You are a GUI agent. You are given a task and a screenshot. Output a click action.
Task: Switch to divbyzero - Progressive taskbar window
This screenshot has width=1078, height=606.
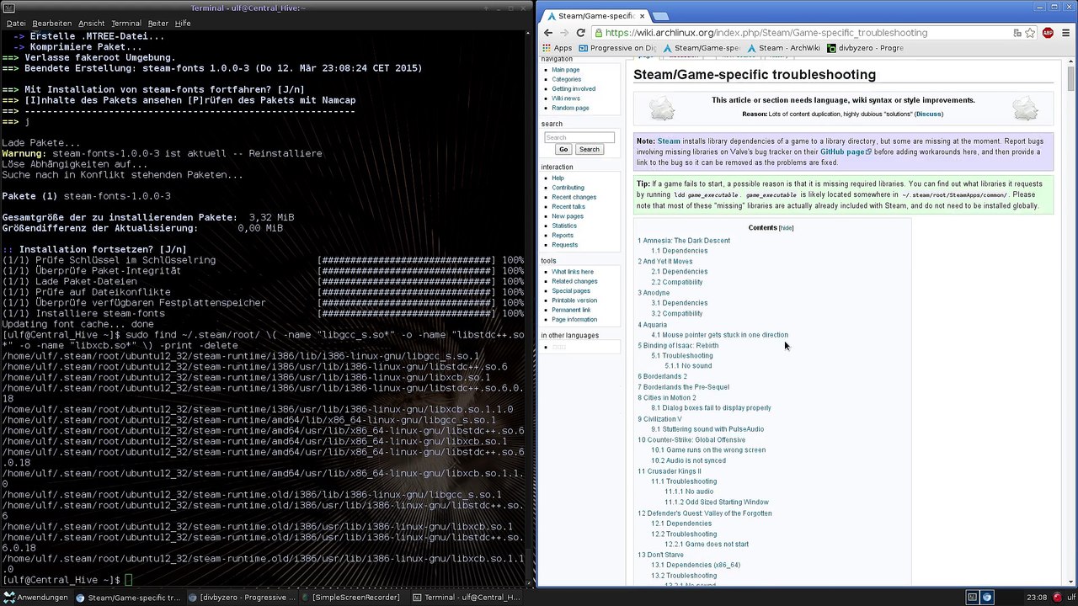pos(242,598)
